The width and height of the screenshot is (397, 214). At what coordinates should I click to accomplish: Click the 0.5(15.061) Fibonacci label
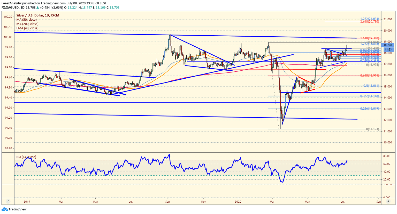[x=371, y=86]
